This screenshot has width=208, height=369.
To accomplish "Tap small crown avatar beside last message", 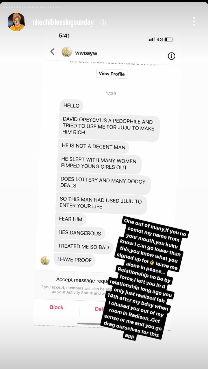I will 45,261.
